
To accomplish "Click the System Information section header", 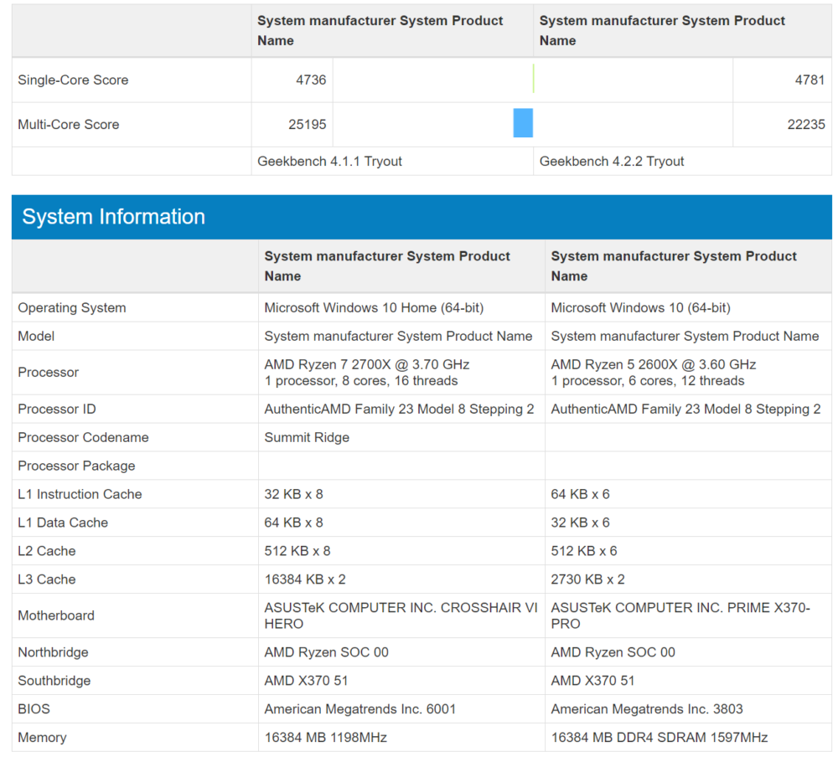I will [x=114, y=217].
